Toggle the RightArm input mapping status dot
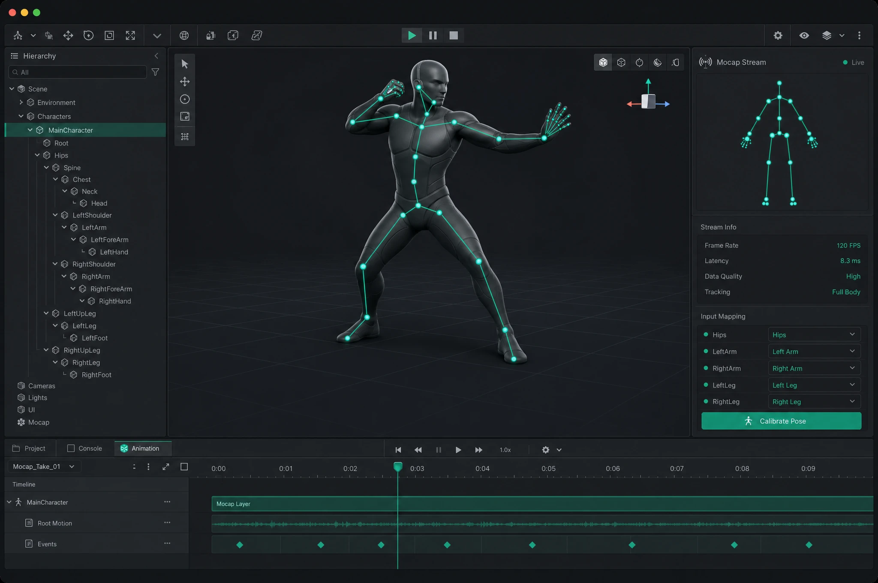The height and width of the screenshot is (583, 878). (x=706, y=368)
